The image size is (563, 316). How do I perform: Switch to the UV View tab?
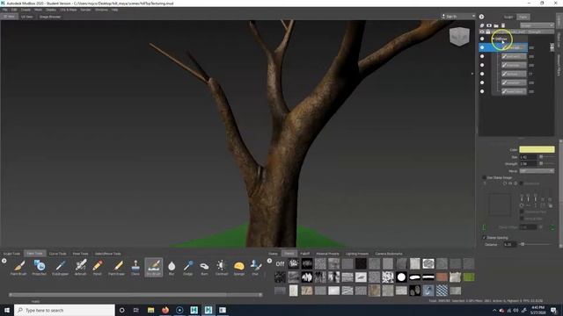pos(27,17)
